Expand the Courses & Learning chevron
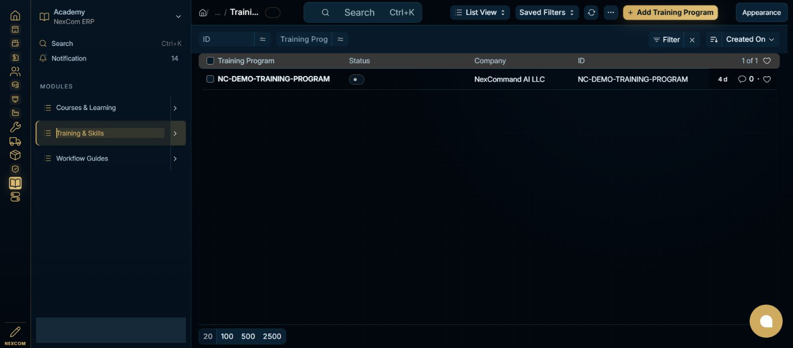The height and width of the screenshot is (348, 793). pos(175,108)
